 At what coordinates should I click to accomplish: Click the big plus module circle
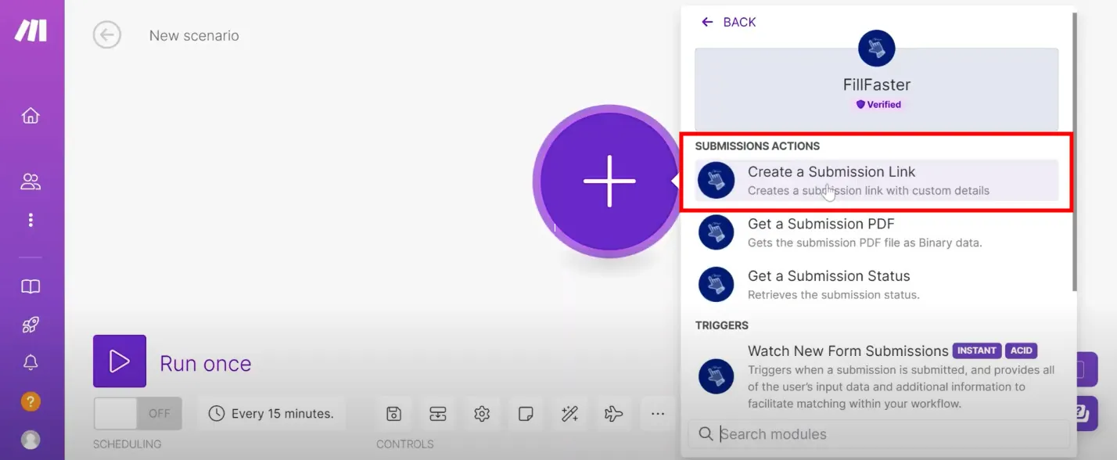609,181
